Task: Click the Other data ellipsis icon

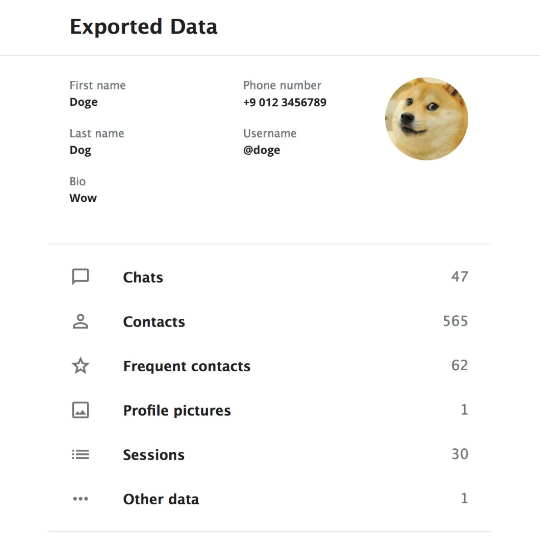Action: pyautogui.click(x=80, y=499)
